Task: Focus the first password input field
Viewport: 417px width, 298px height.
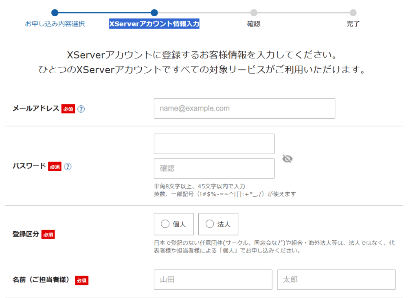Action: click(214, 144)
